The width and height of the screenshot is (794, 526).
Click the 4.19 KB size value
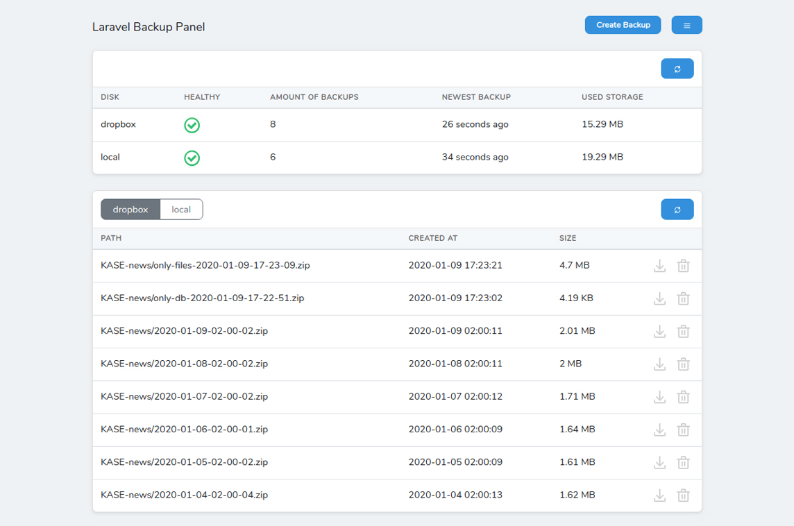576,298
